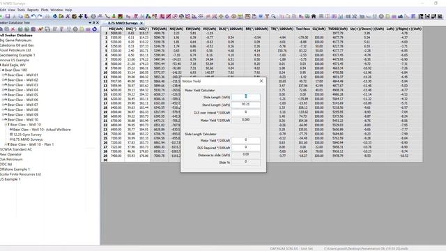Click the orange eye-shaped toolbar icon
Image resolution: width=446 pixels, height=251 pixels.
tap(233, 16)
